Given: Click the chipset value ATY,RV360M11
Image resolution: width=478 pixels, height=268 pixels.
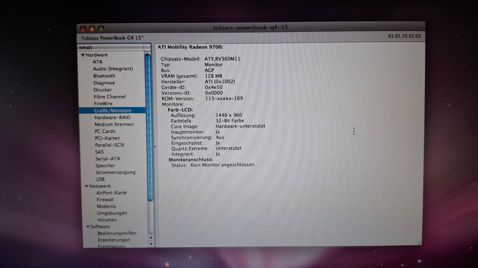Looking at the screenshot, I should (x=222, y=59).
